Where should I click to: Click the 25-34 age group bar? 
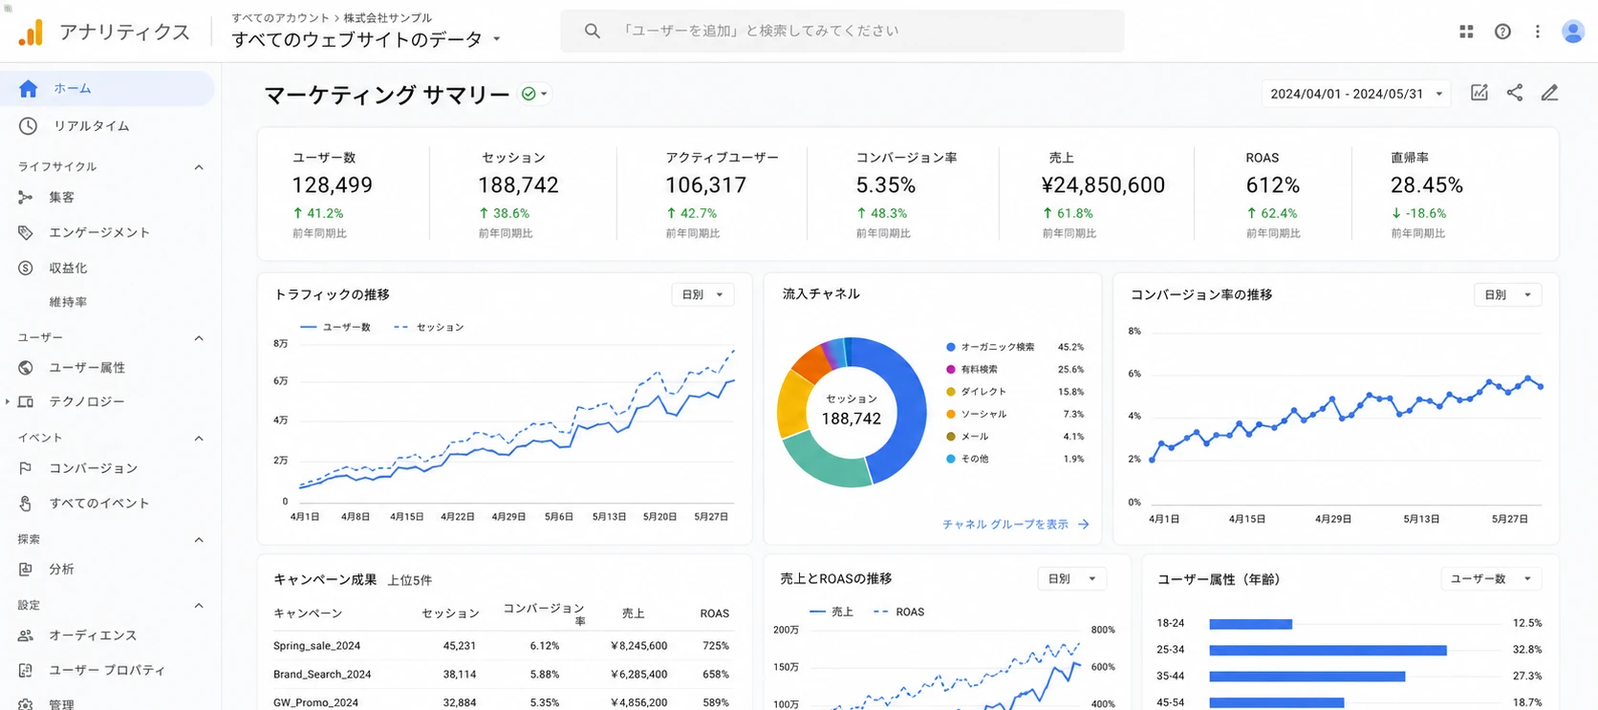tap(1328, 650)
